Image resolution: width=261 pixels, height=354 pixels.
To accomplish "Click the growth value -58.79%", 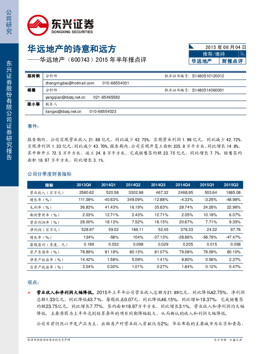I will [x=209, y=237].
